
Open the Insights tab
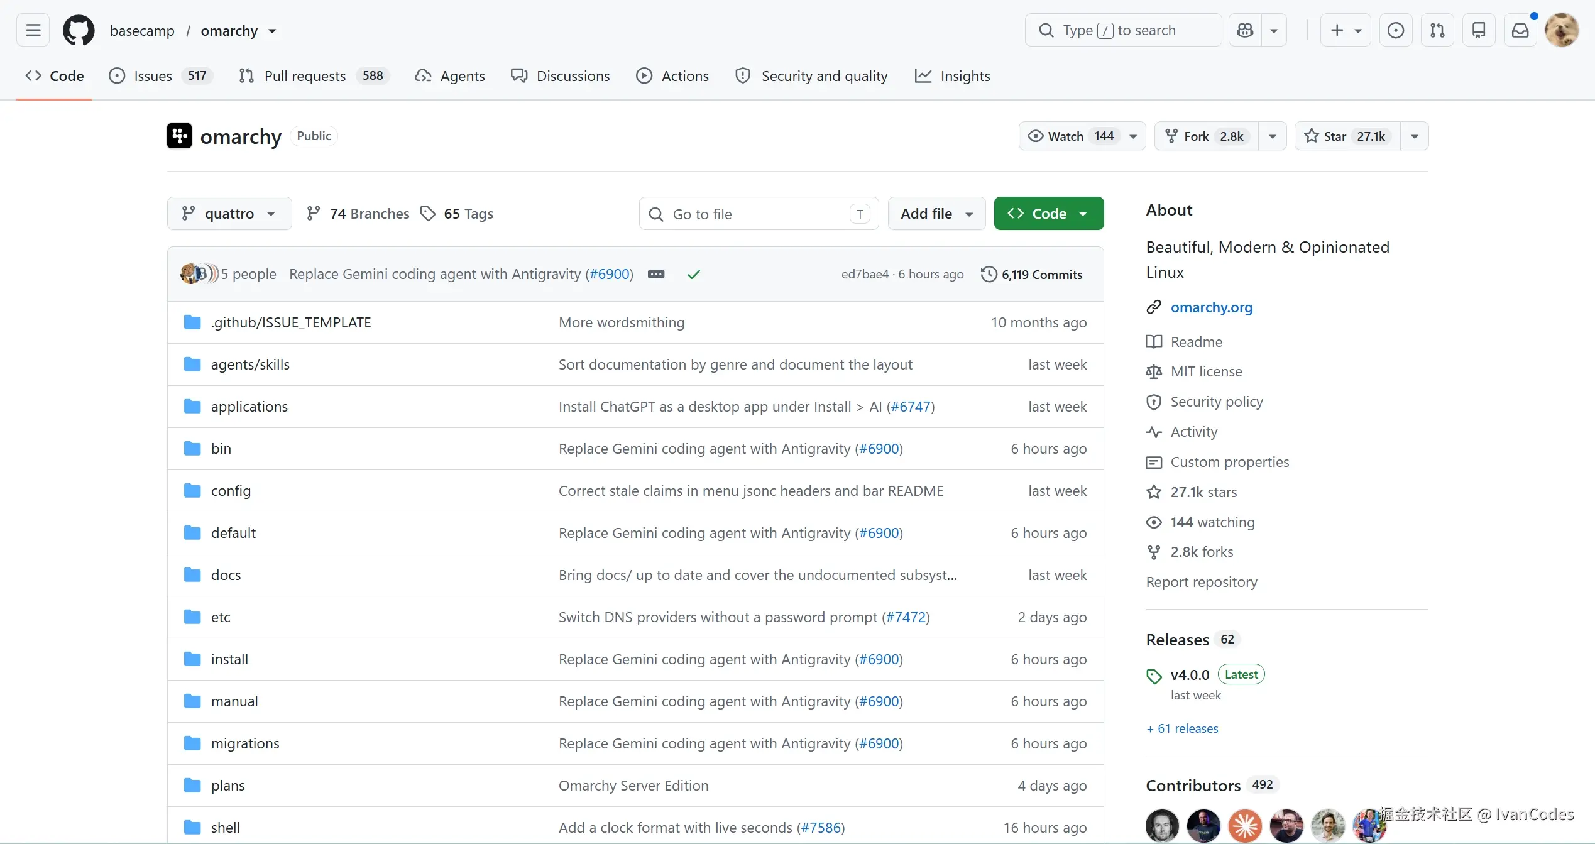pyautogui.click(x=953, y=76)
